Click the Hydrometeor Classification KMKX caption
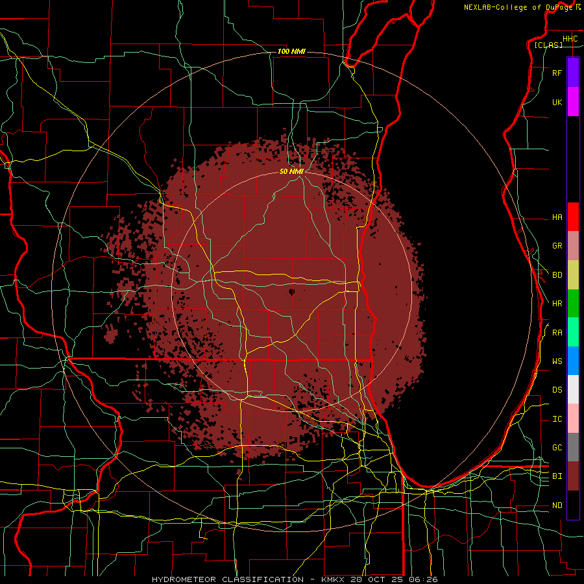The height and width of the screenshot is (584, 584). pyautogui.click(x=295, y=579)
